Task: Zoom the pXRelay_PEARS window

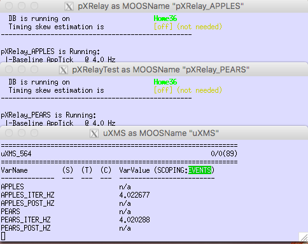Action: 34,69
